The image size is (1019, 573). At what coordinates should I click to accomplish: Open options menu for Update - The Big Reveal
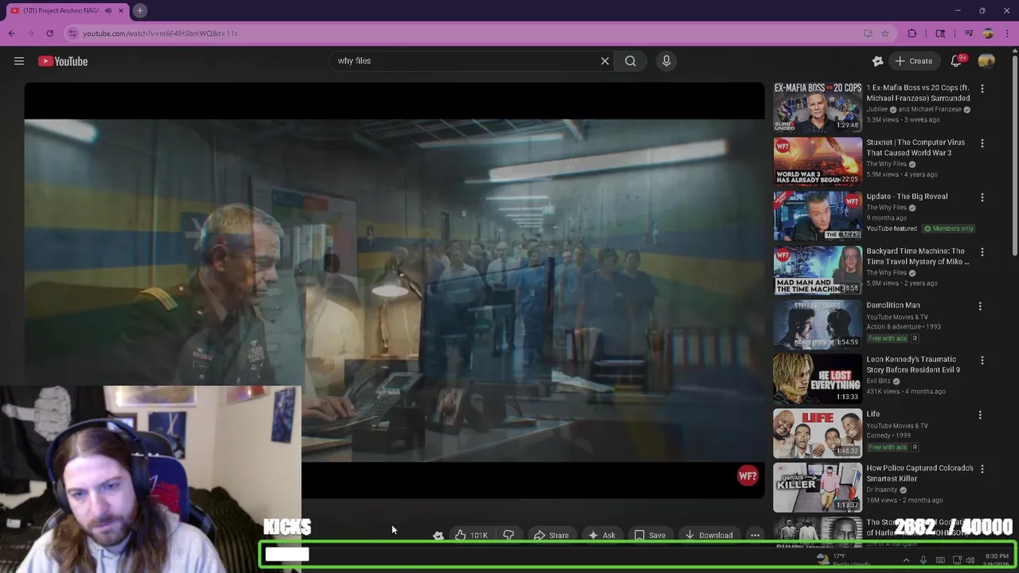[982, 197]
